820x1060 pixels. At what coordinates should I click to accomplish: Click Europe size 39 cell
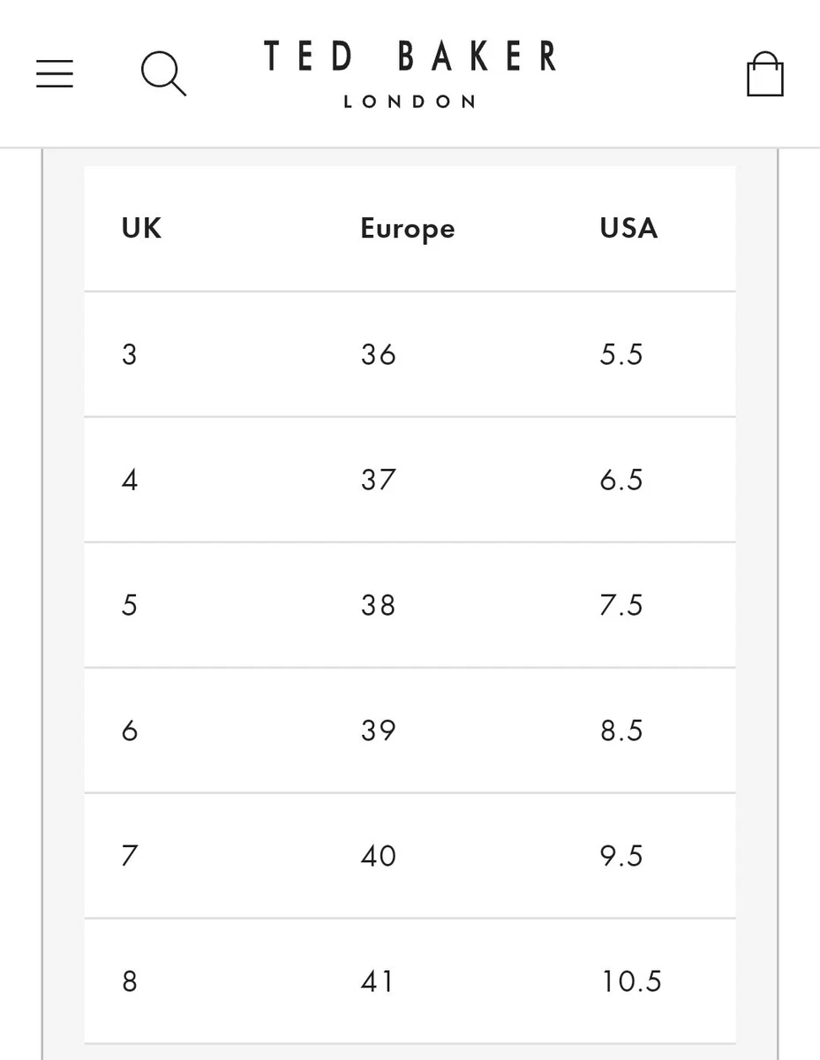(x=379, y=731)
